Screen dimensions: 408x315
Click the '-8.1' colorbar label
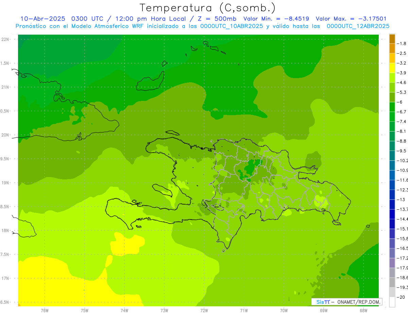(x=402, y=131)
